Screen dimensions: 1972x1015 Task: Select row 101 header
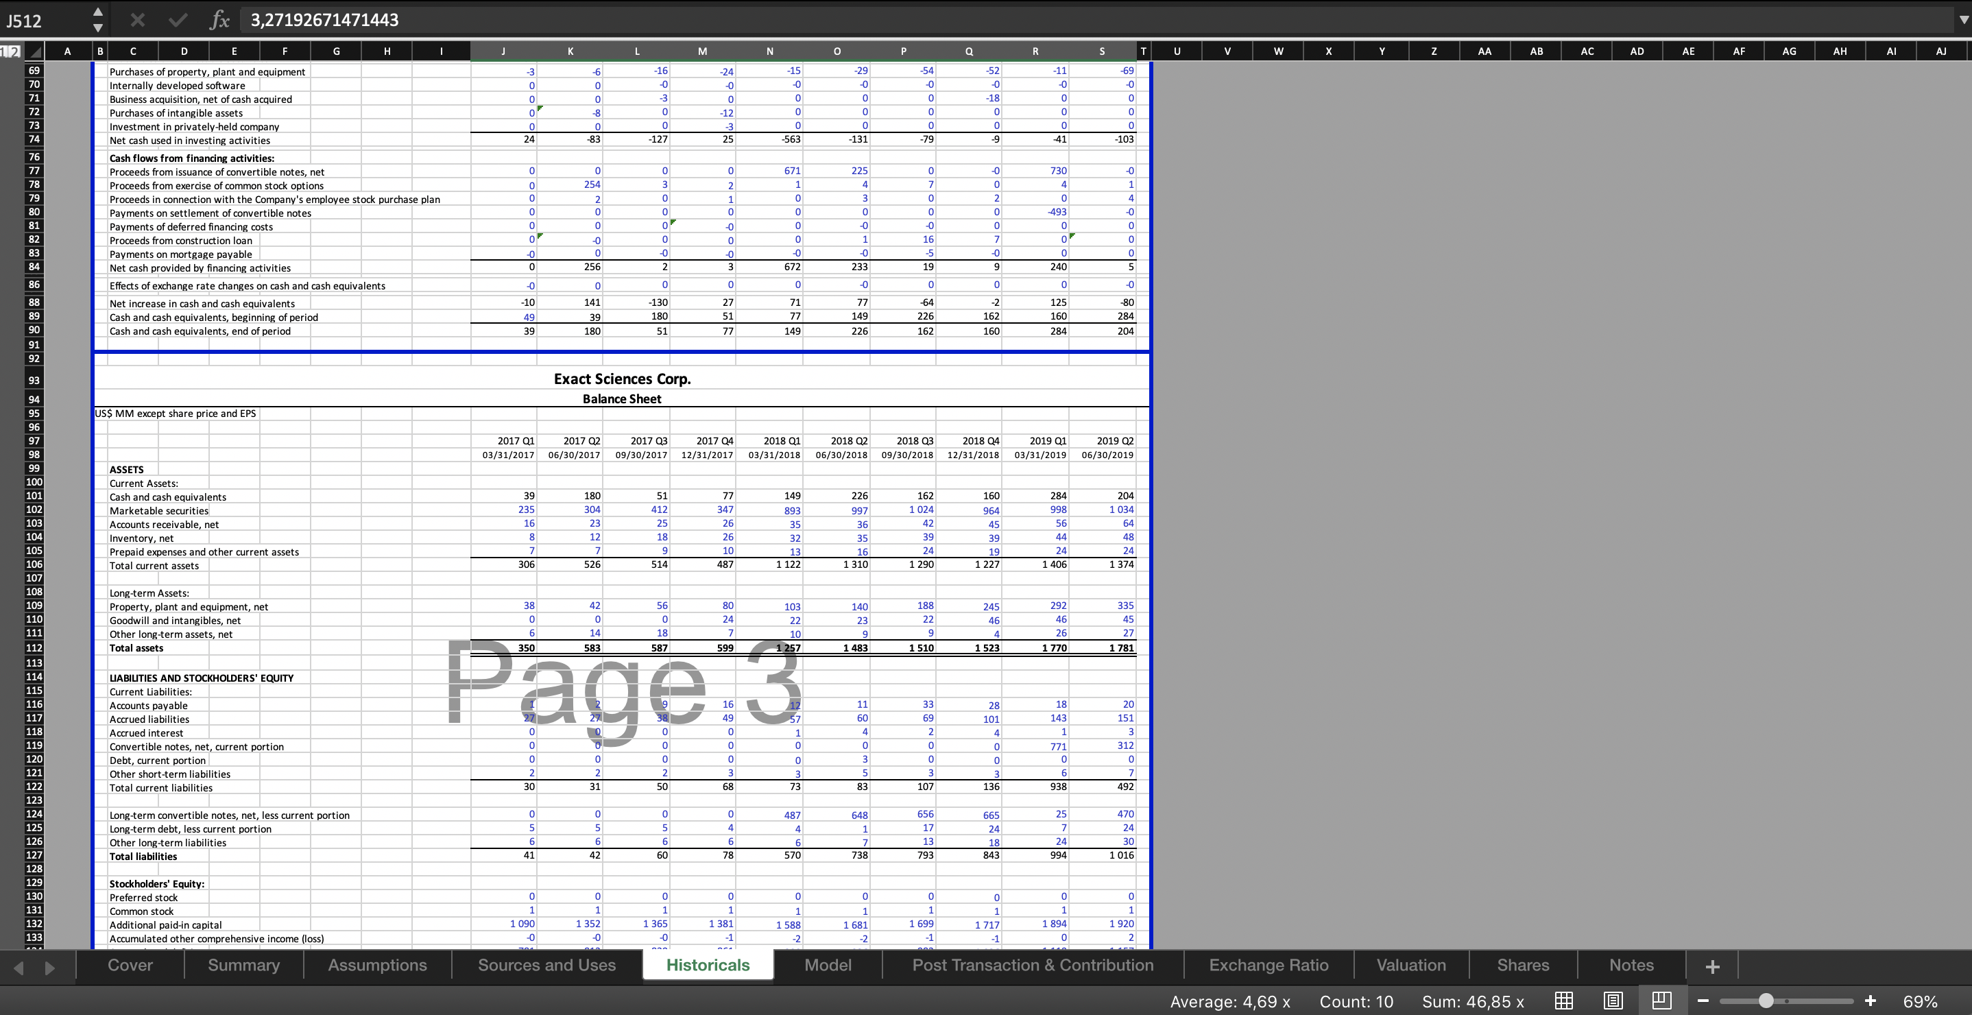(x=34, y=496)
